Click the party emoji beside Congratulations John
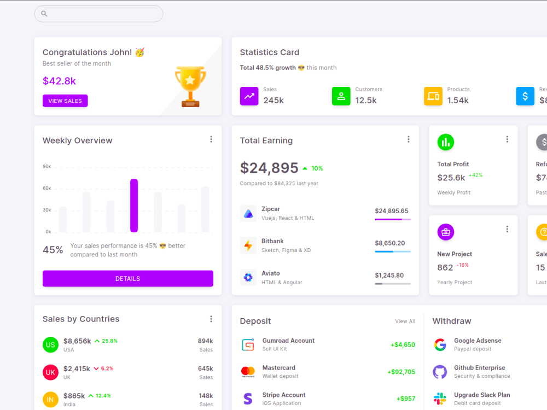This screenshot has height=410, width=547. (x=140, y=52)
